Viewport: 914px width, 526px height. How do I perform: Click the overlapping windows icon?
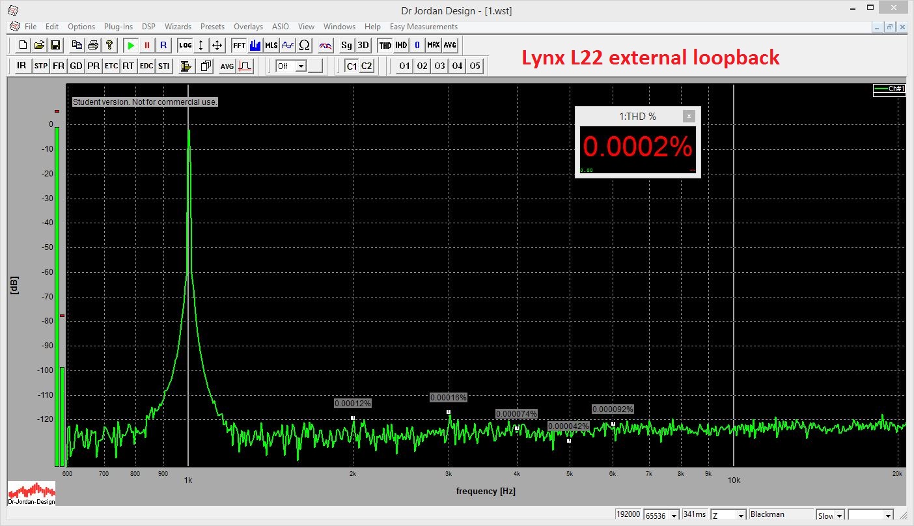point(206,66)
